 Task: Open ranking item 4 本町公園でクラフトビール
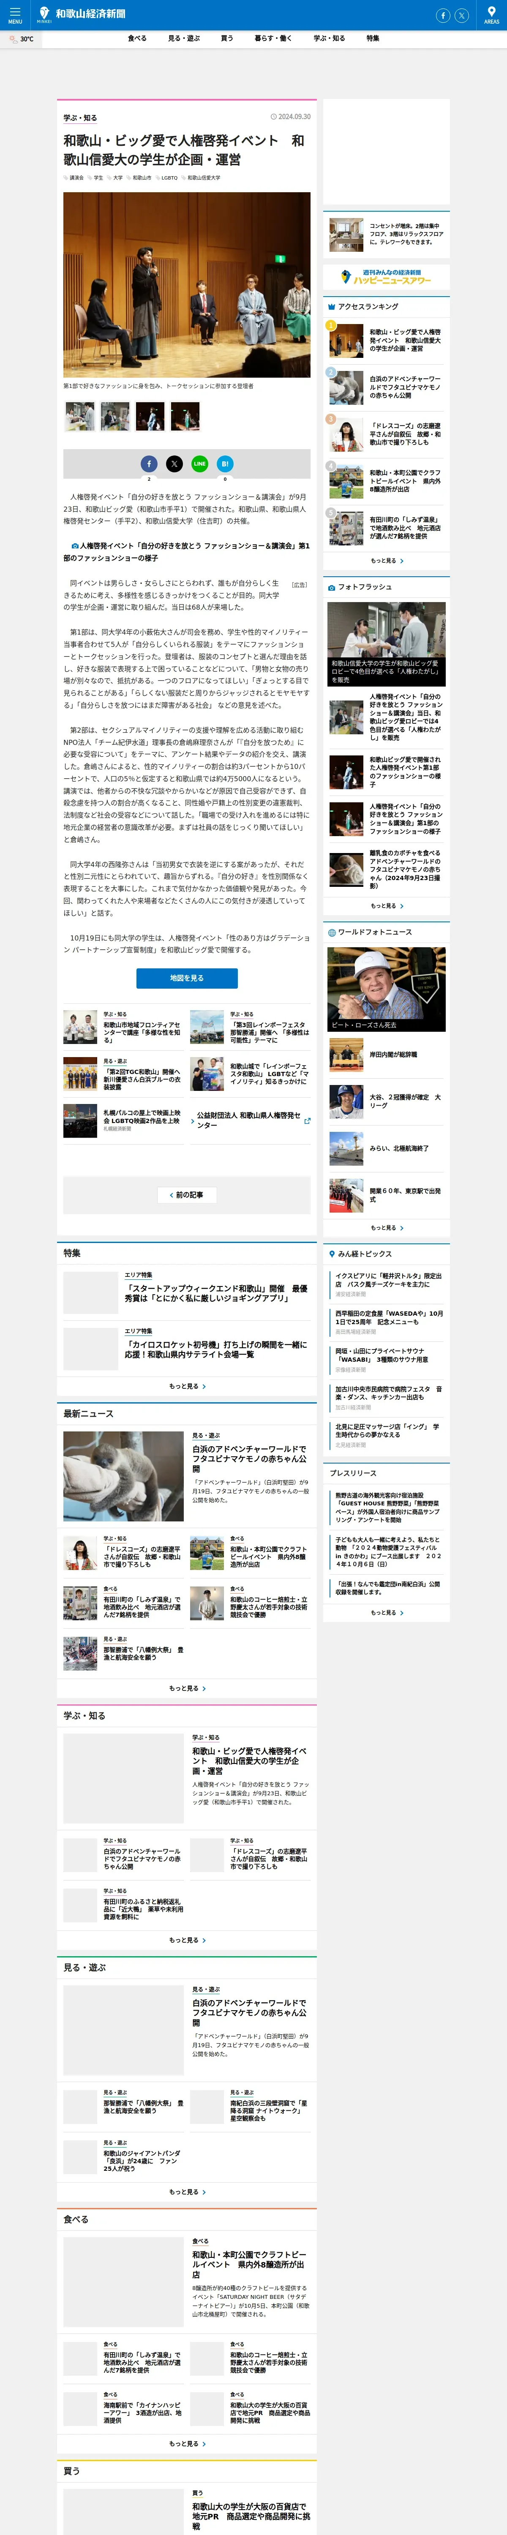[x=386, y=481]
